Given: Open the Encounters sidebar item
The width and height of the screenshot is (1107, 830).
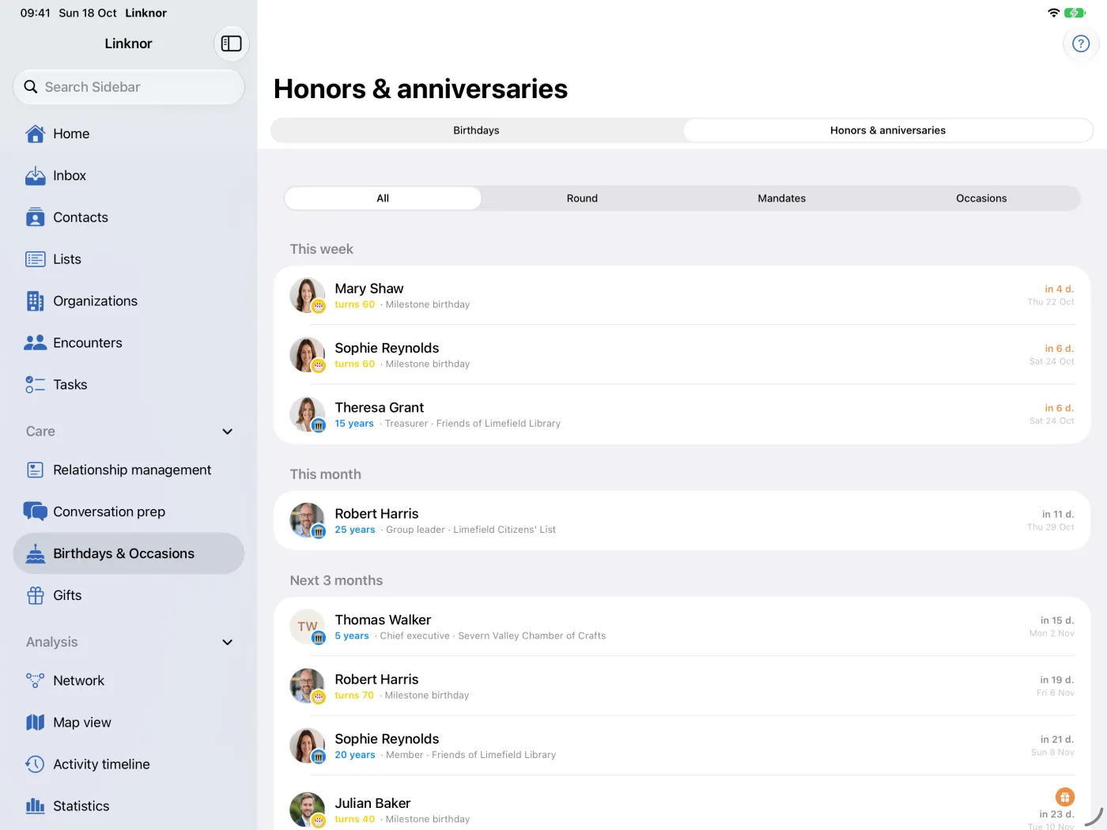Looking at the screenshot, I should 129,343.
